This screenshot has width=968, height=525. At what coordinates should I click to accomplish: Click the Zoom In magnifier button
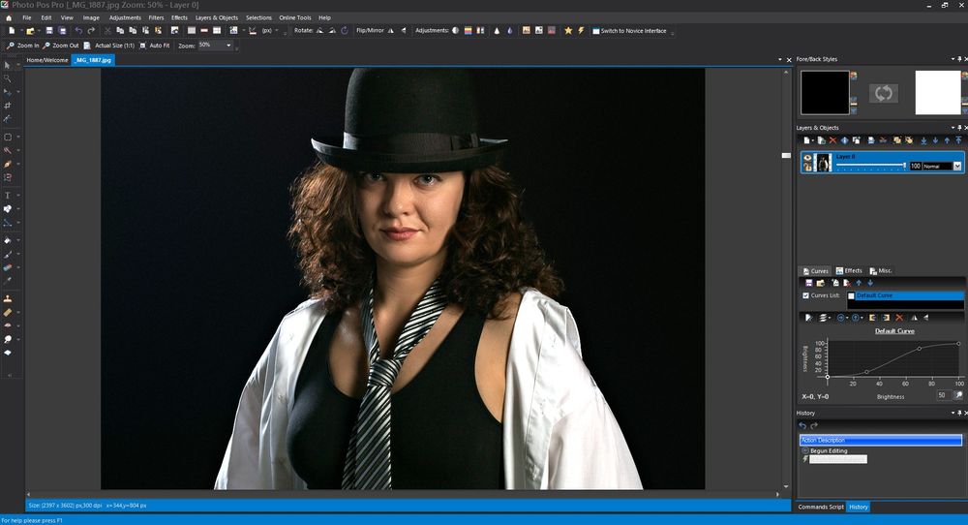click(x=23, y=46)
